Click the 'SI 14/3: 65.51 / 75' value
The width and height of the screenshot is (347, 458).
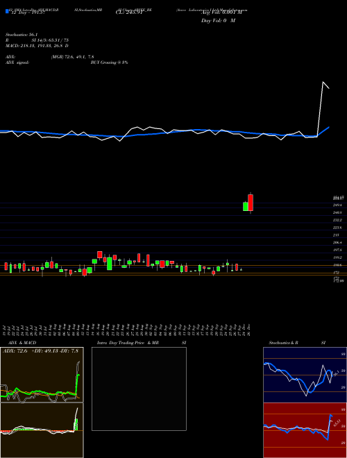[50, 40]
